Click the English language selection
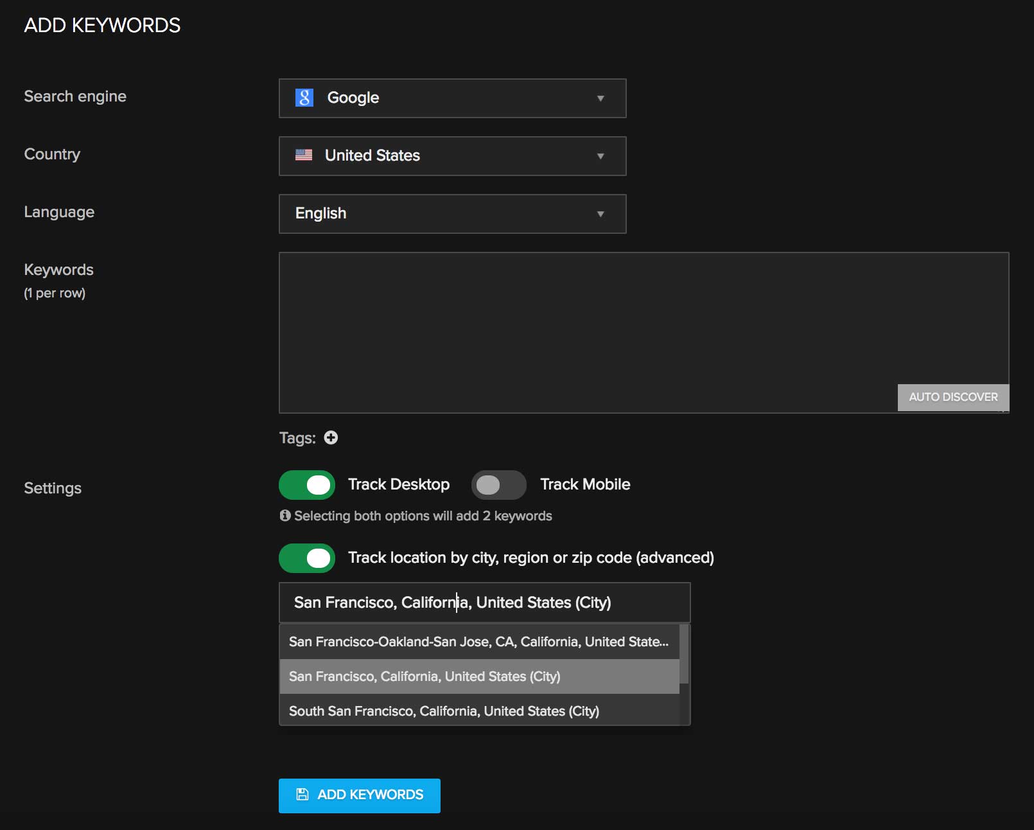Image resolution: width=1034 pixels, height=830 pixels. point(321,214)
